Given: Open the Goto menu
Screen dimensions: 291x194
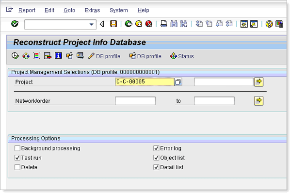Looking at the screenshot, I should click(69, 10).
